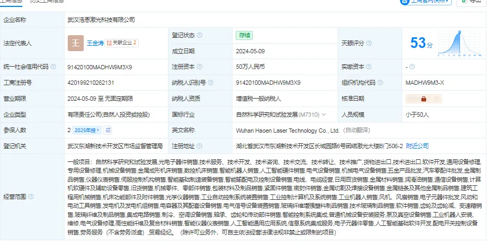Image resolution: width=488 pixels, height=244 pixels.
Task: Click the 53分 score value
Action: tap(421, 43)
